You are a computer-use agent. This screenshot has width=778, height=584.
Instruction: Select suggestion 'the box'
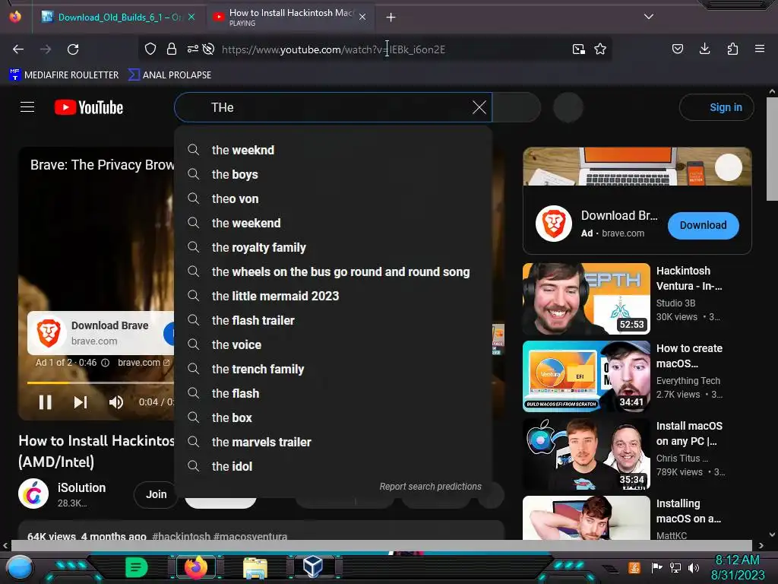333,417
